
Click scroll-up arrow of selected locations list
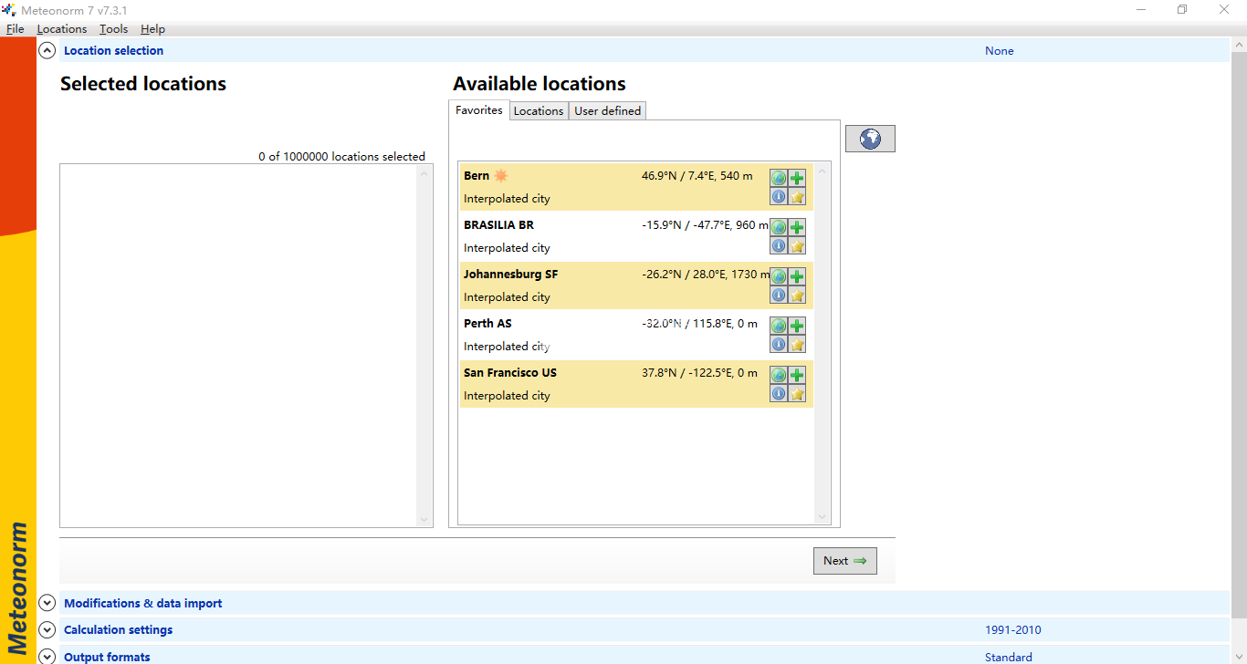coord(424,173)
